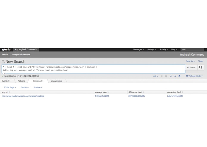Click the Splunk logo

point(6,50)
